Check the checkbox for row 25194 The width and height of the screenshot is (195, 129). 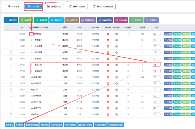[x=11, y=40]
